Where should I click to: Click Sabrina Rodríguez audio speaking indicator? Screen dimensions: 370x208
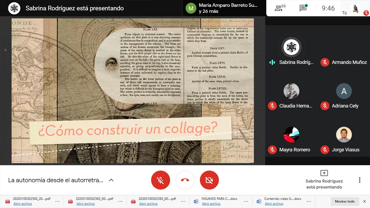point(272,62)
